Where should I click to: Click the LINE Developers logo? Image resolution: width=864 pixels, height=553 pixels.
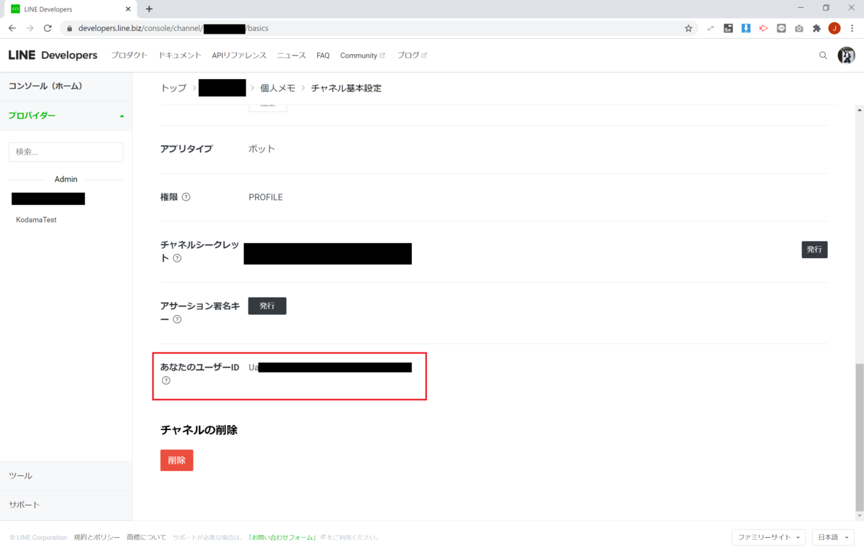(53, 55)
